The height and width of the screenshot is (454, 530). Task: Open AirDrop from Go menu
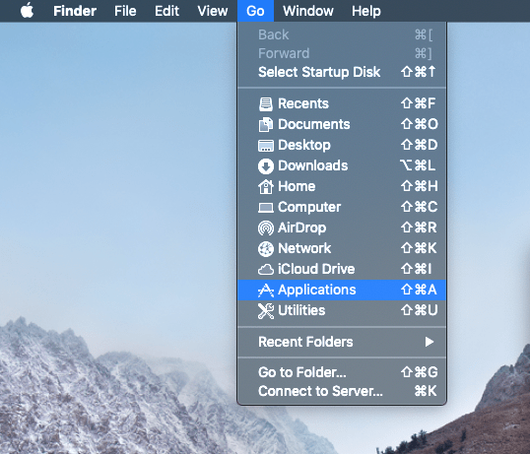coord(342,227)
